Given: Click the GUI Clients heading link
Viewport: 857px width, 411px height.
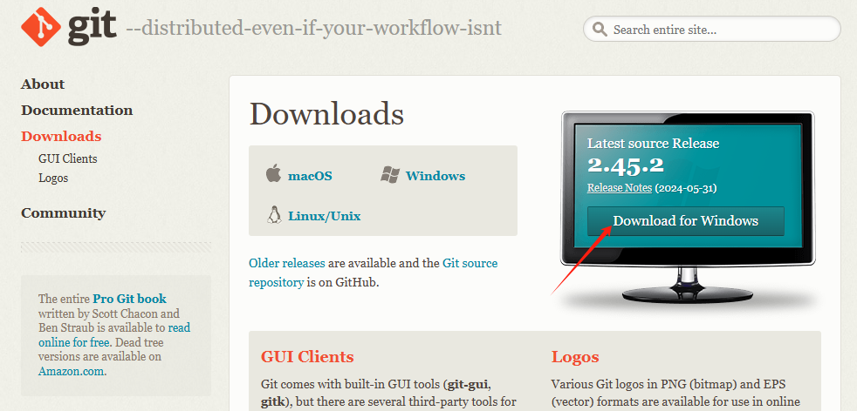Looking at the screenshot, I should (x=307, y=357).
